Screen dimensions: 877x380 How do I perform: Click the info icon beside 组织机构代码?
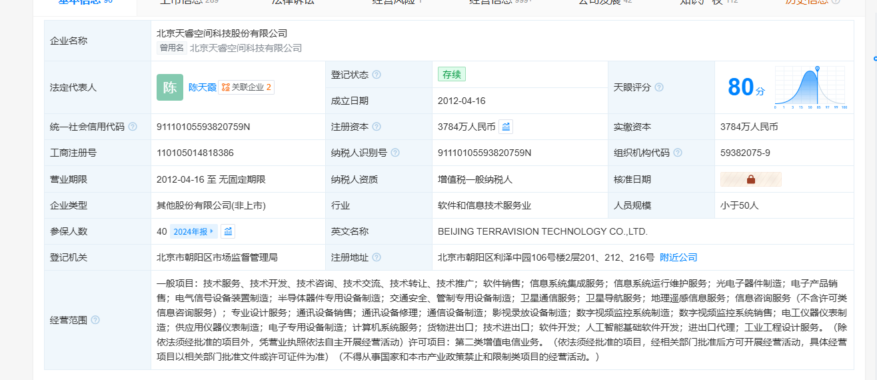678,153
